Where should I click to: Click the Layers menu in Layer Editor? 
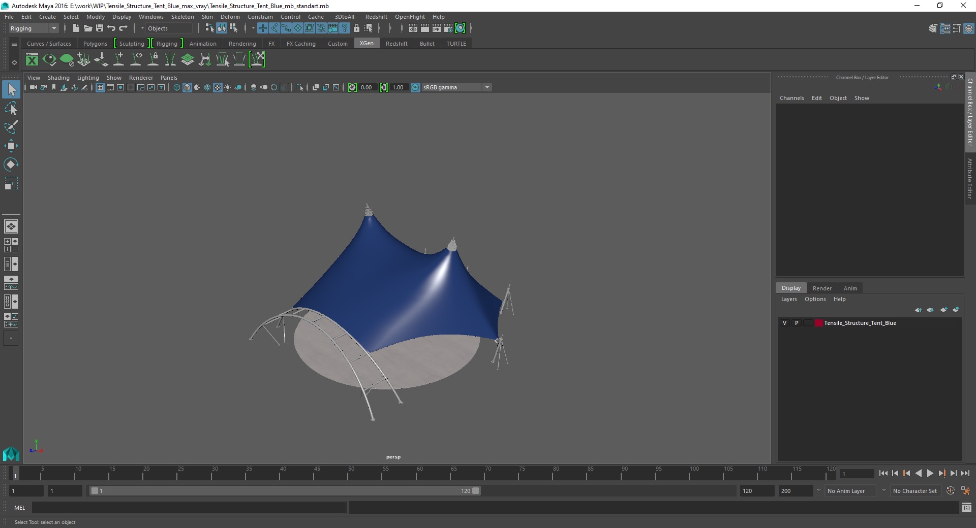[789, 299]
